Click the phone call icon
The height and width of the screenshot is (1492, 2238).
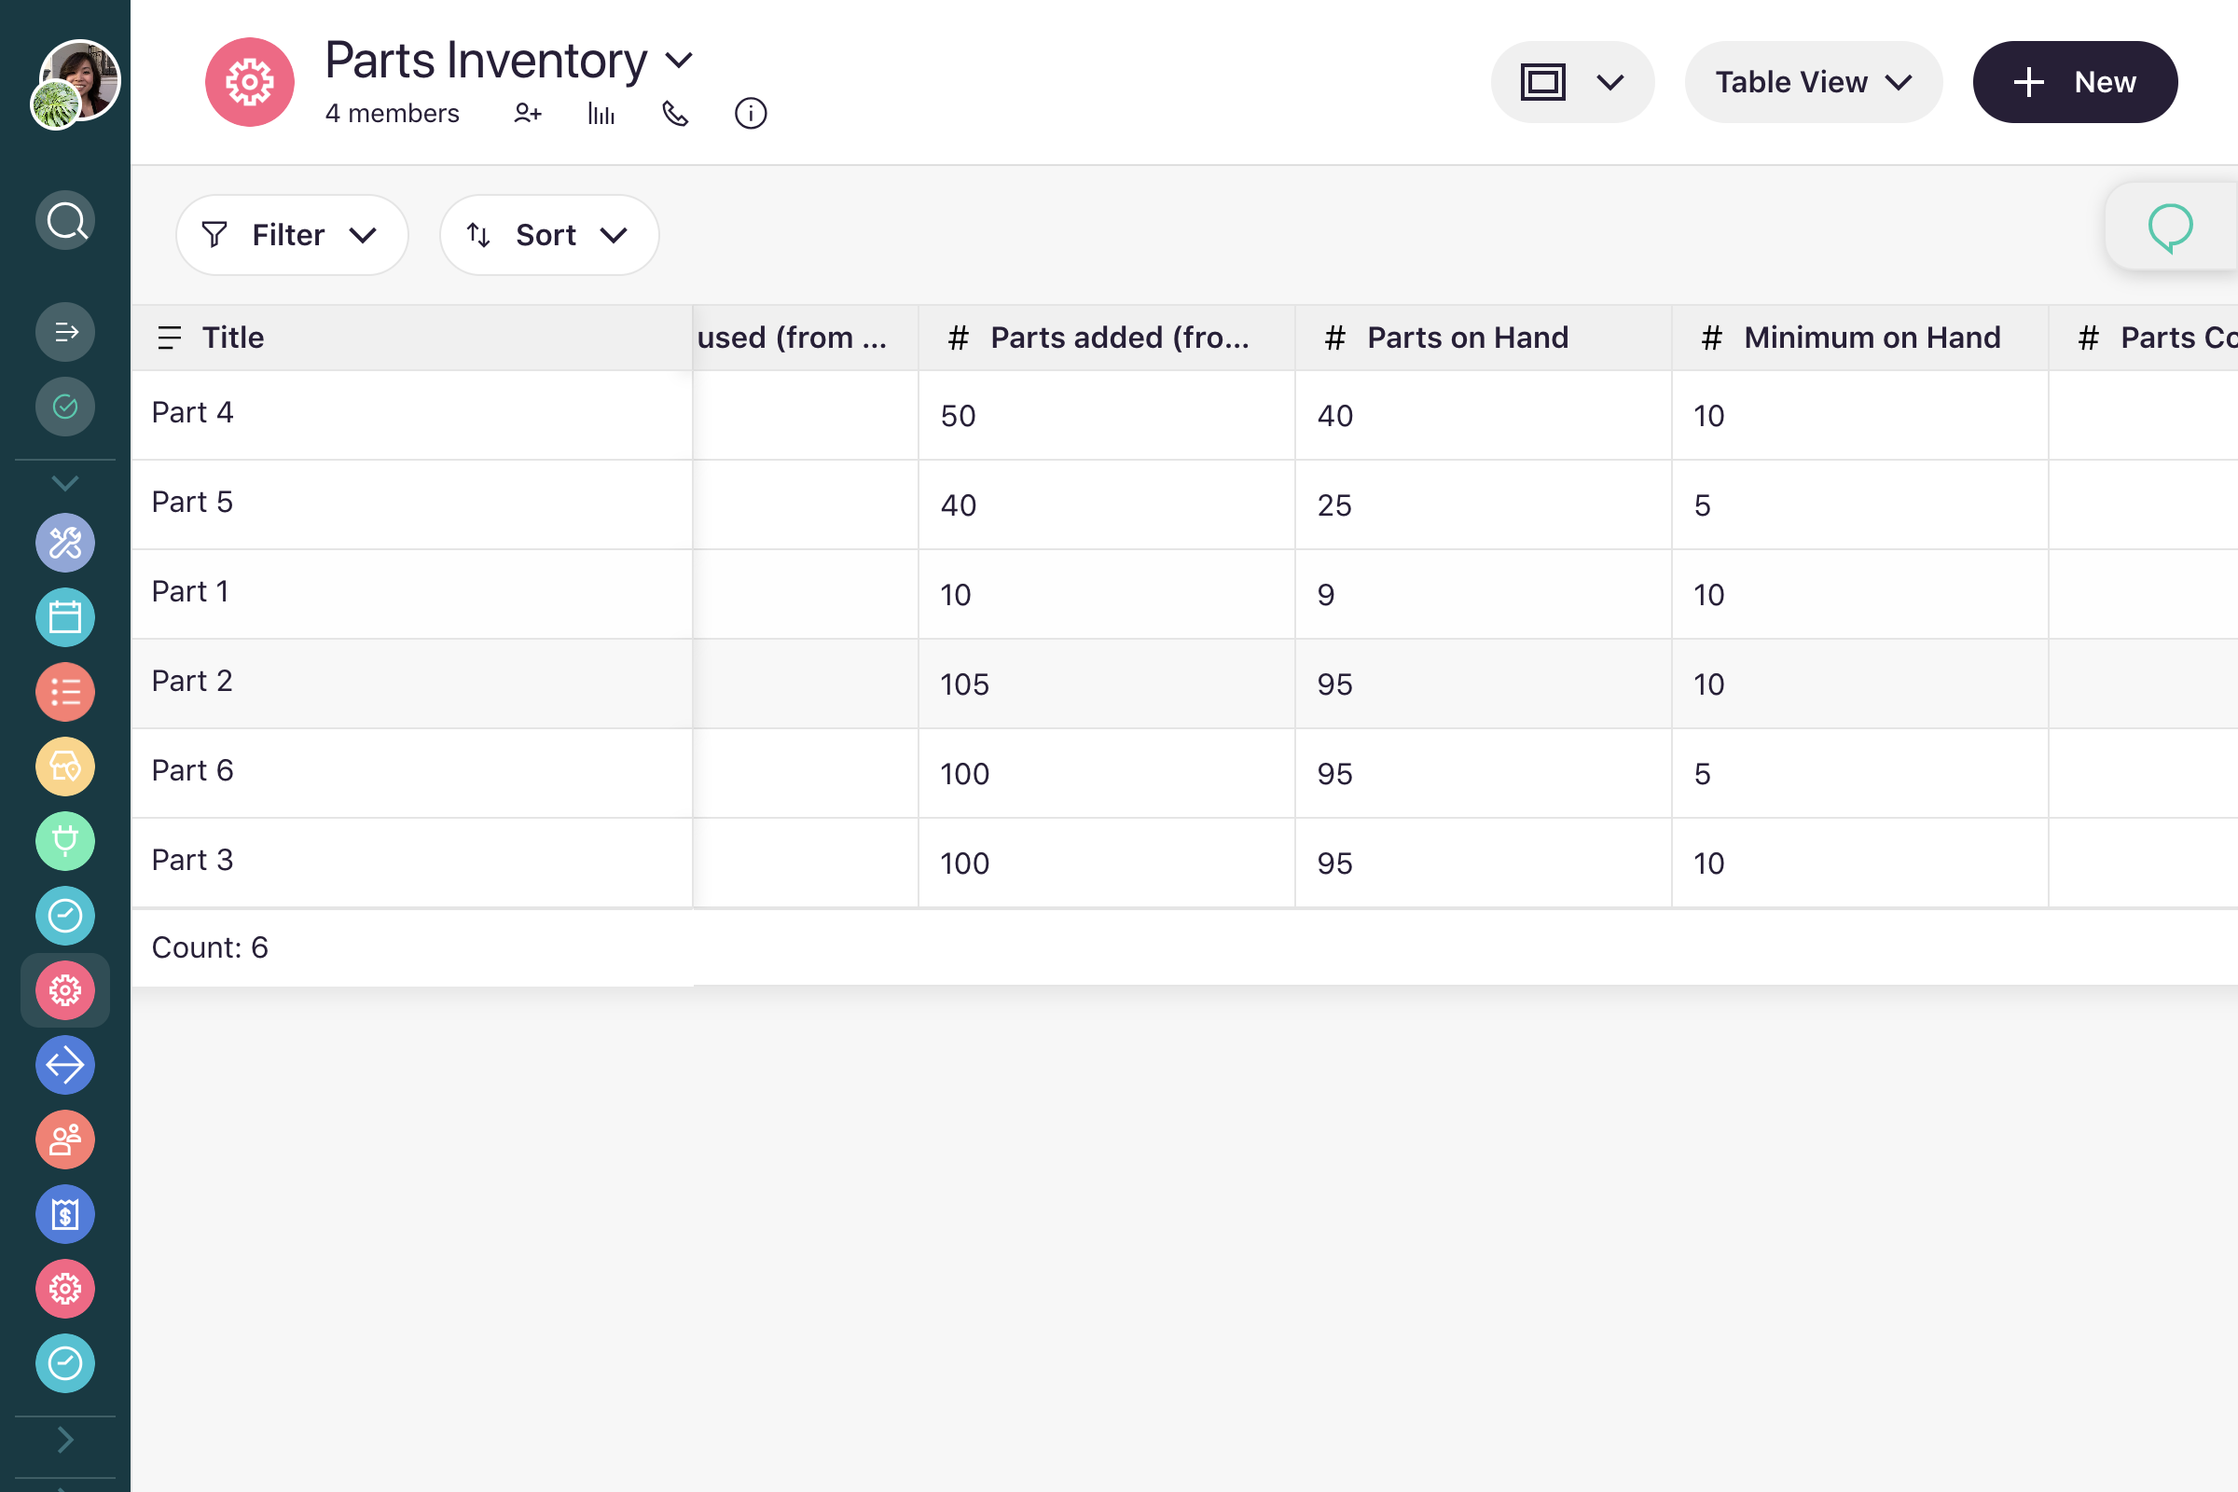pos(675,114)
